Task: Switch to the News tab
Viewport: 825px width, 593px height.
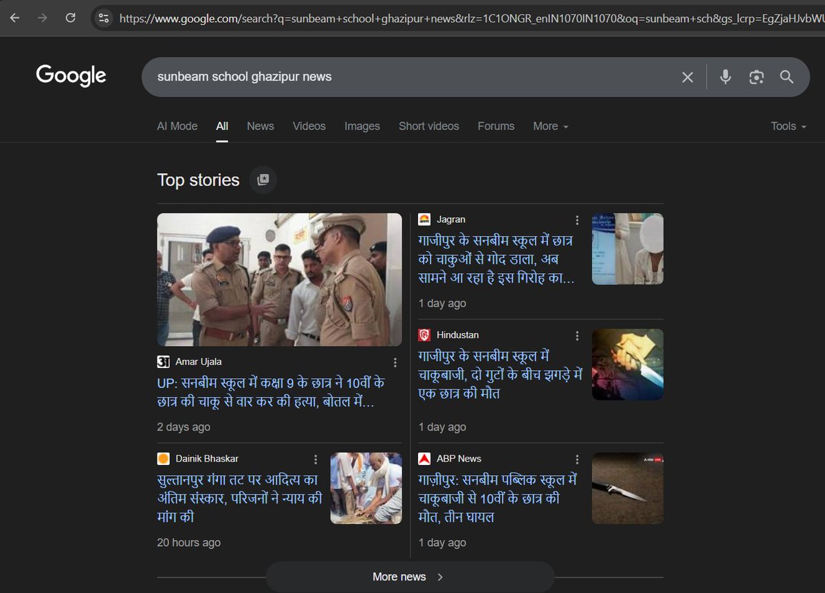Action: click(x=261, y=126)
